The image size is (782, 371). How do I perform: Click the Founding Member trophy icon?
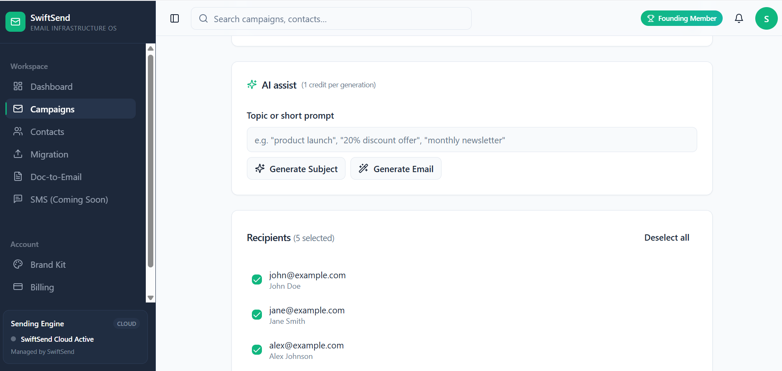pos(651,18)
